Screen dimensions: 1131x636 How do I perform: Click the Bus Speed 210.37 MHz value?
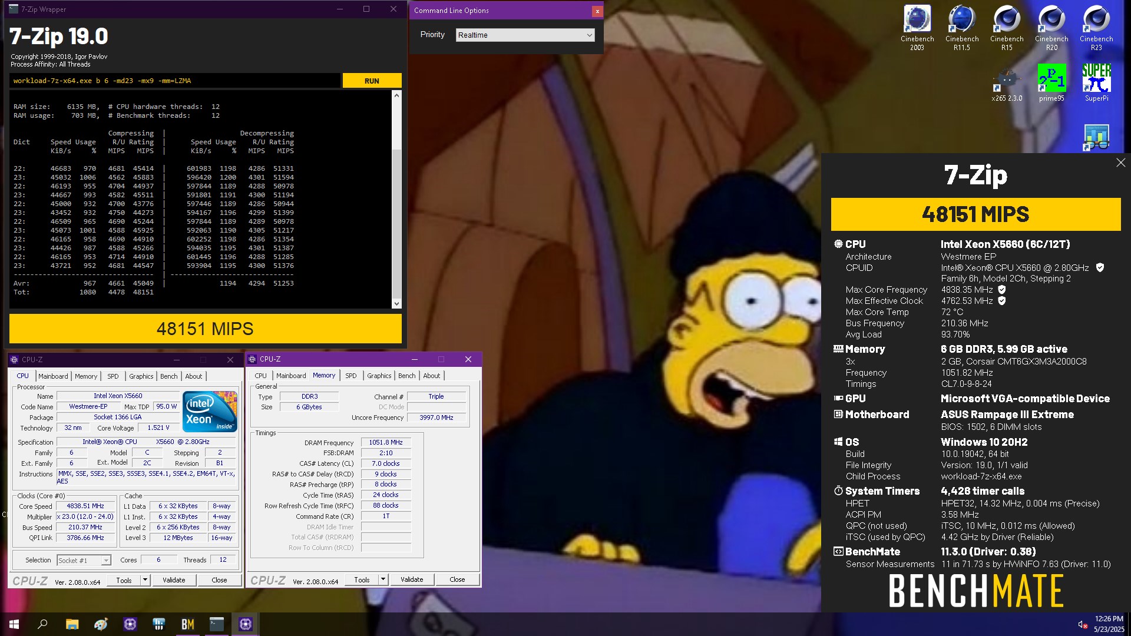click(x=85, y=527)
